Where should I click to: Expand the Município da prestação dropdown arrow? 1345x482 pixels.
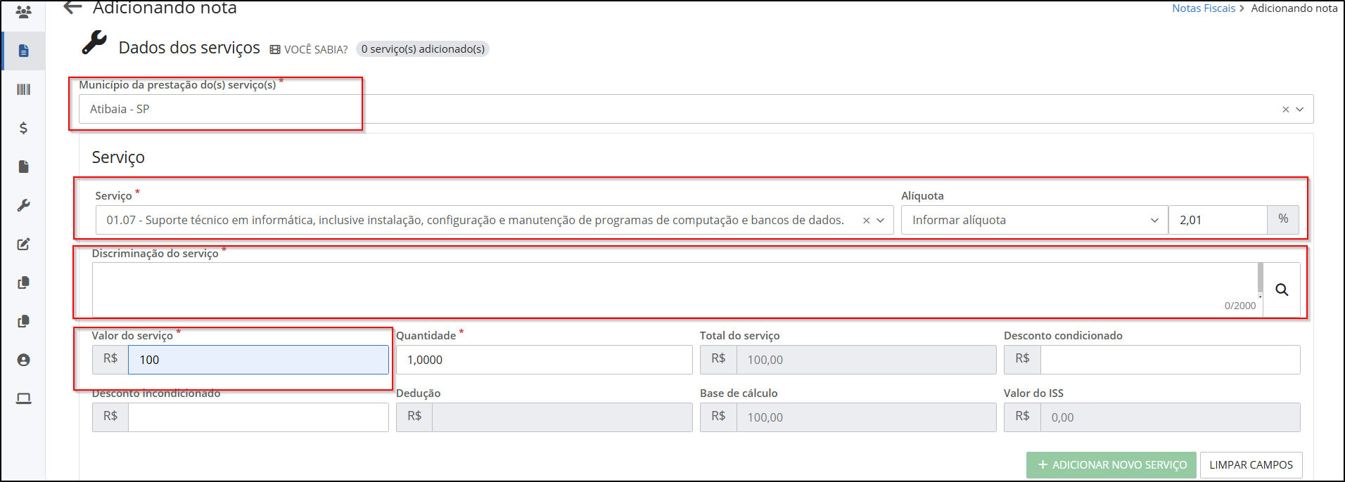tap(1300, 110)
